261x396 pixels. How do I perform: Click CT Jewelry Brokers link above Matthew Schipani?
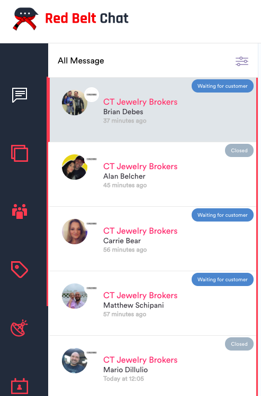tap(140, 295)
